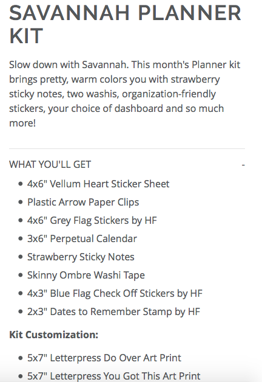Collapse the WHAT YOU'LL GET section
Screen dimensions: 262x382
(127, 164)
